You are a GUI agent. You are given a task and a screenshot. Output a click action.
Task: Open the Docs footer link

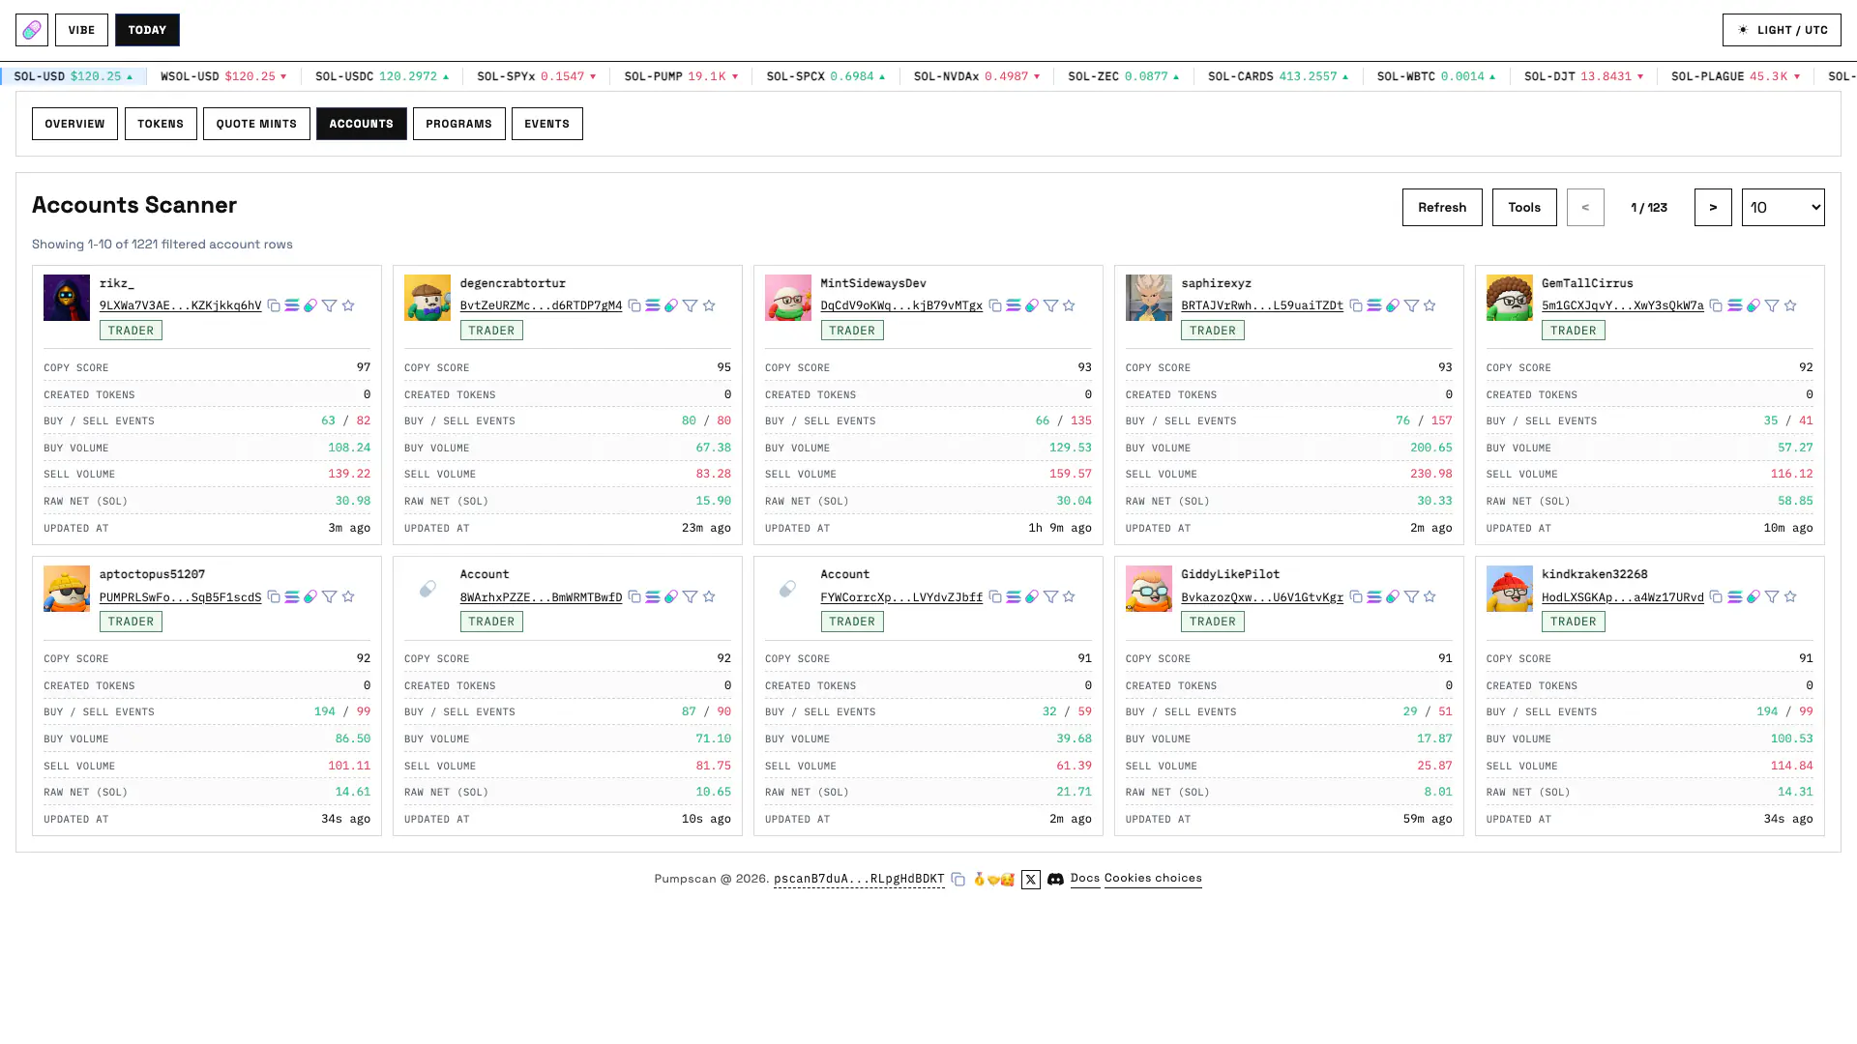click(1085, 878)
